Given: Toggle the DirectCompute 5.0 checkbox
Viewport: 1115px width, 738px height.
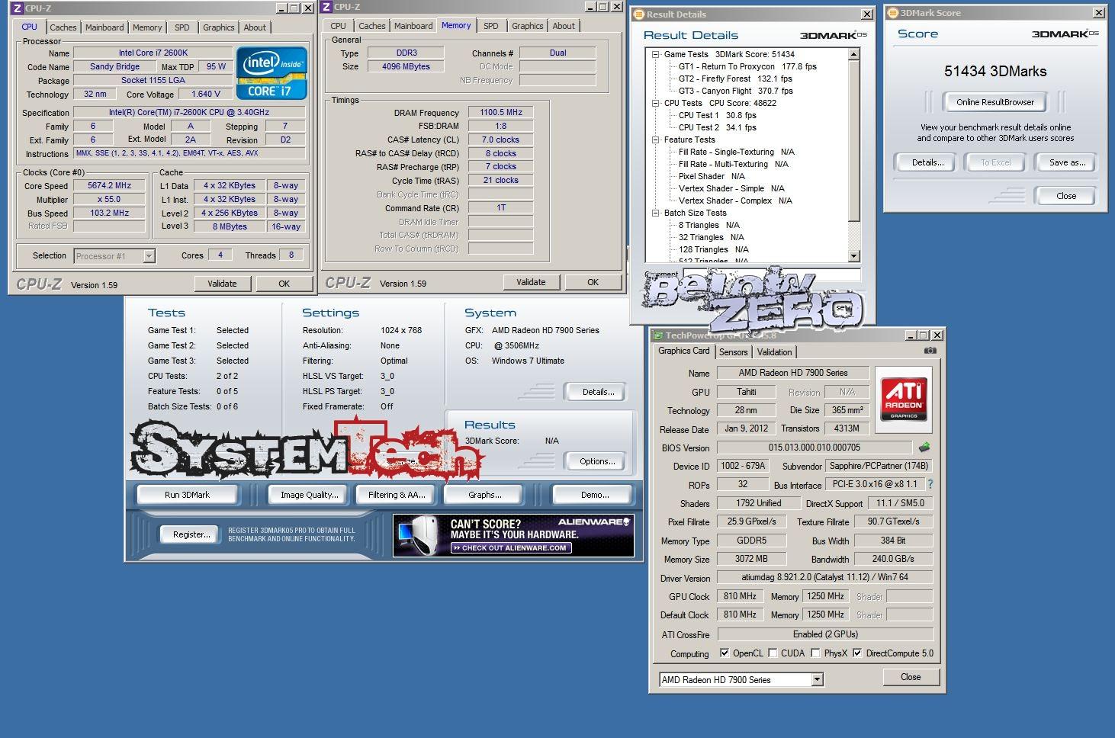Looking at the screenshot, I should (857, 653).
